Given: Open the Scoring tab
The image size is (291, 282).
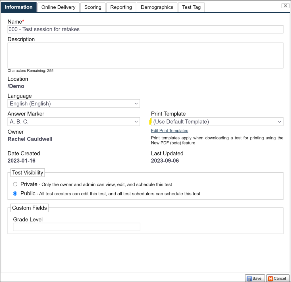Looking at the screenshot, I should coord(93,7).
